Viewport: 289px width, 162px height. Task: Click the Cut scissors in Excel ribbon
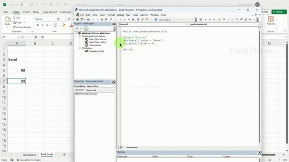14,18
